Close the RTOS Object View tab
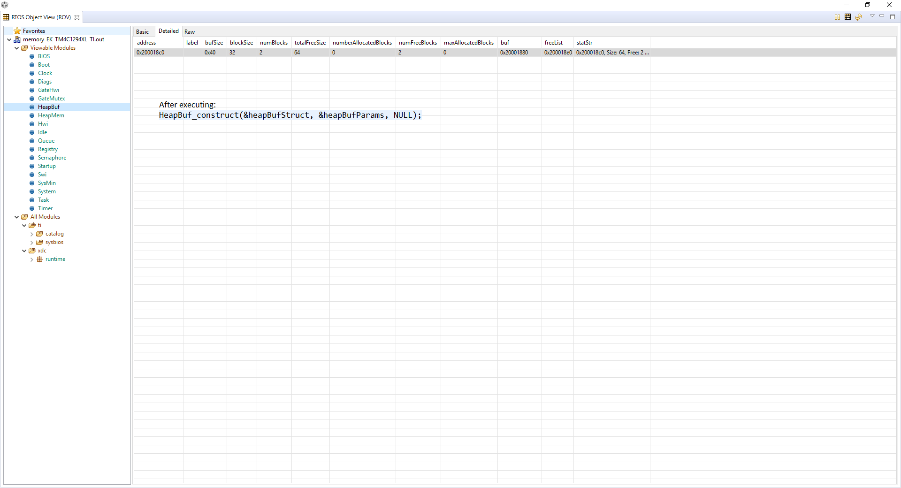901x488 pixels. (77, 17)
